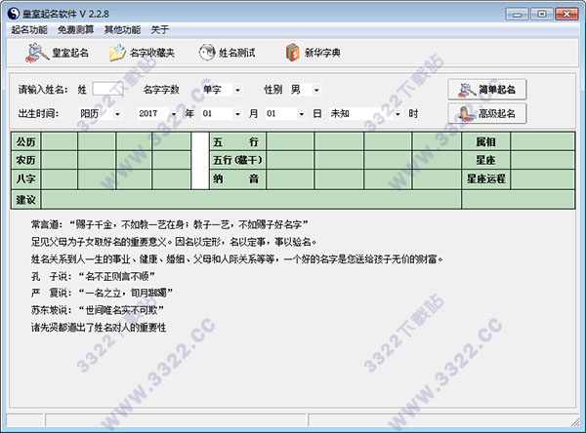Click the icon on the 简单起名 button
This screenshot has width=586, height=433.
467,90
